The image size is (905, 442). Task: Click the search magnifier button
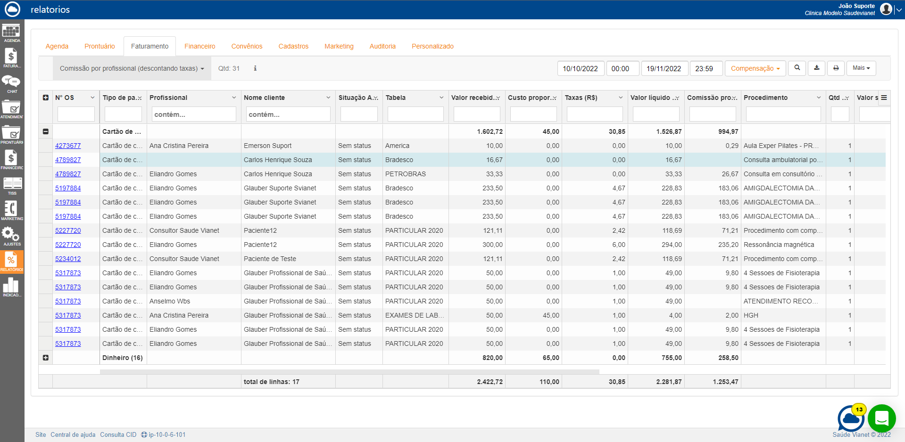(x=797, y=68)
